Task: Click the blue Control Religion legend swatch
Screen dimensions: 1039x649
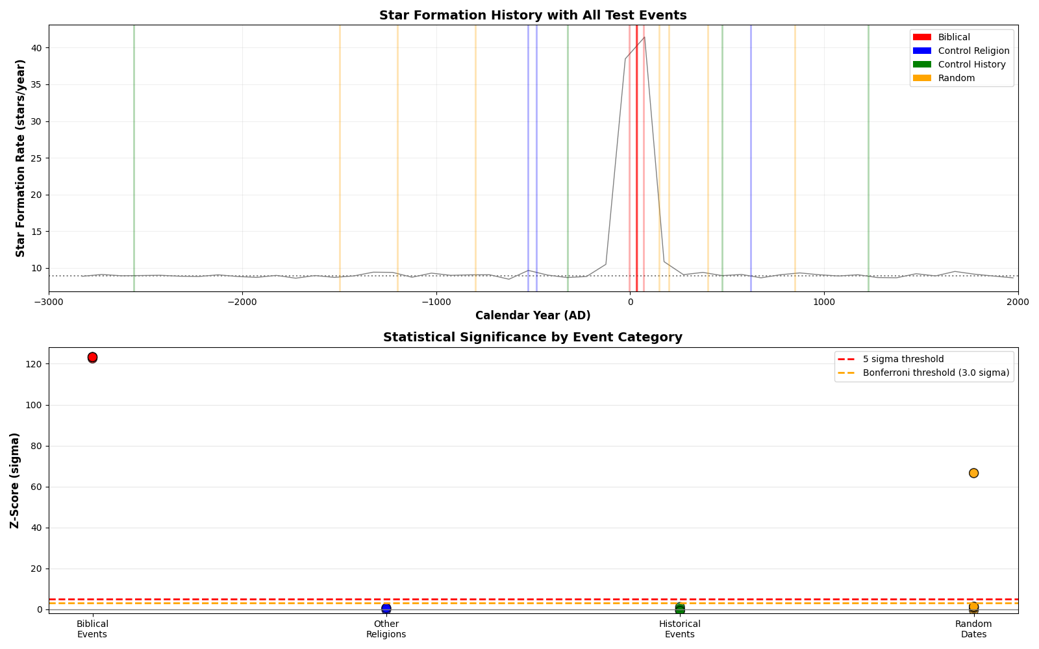Action: [921, 51]
